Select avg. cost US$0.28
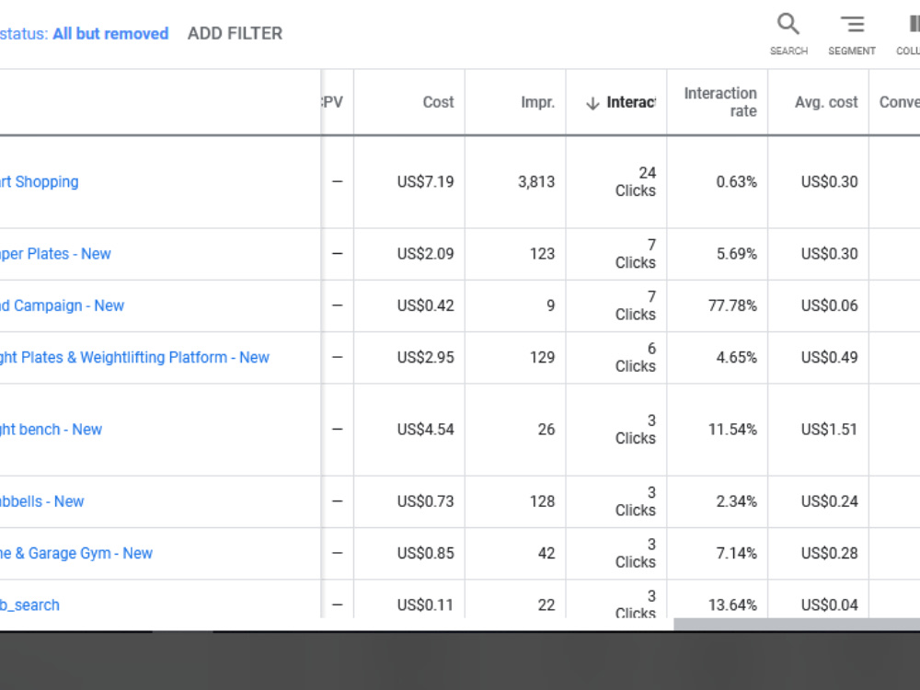The width and height of the screenshot is (920, 690). (830, 553)
